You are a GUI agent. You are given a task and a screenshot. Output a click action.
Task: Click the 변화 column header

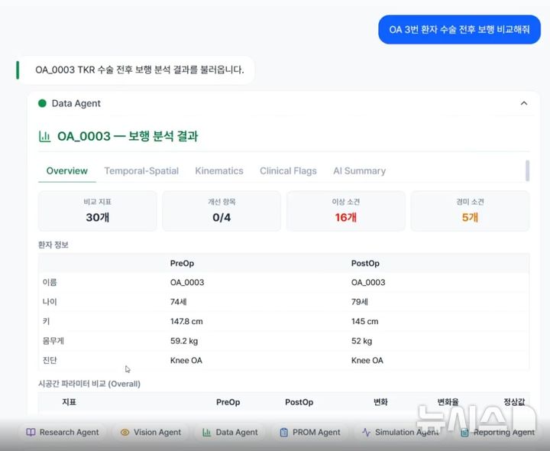point(380,402)
